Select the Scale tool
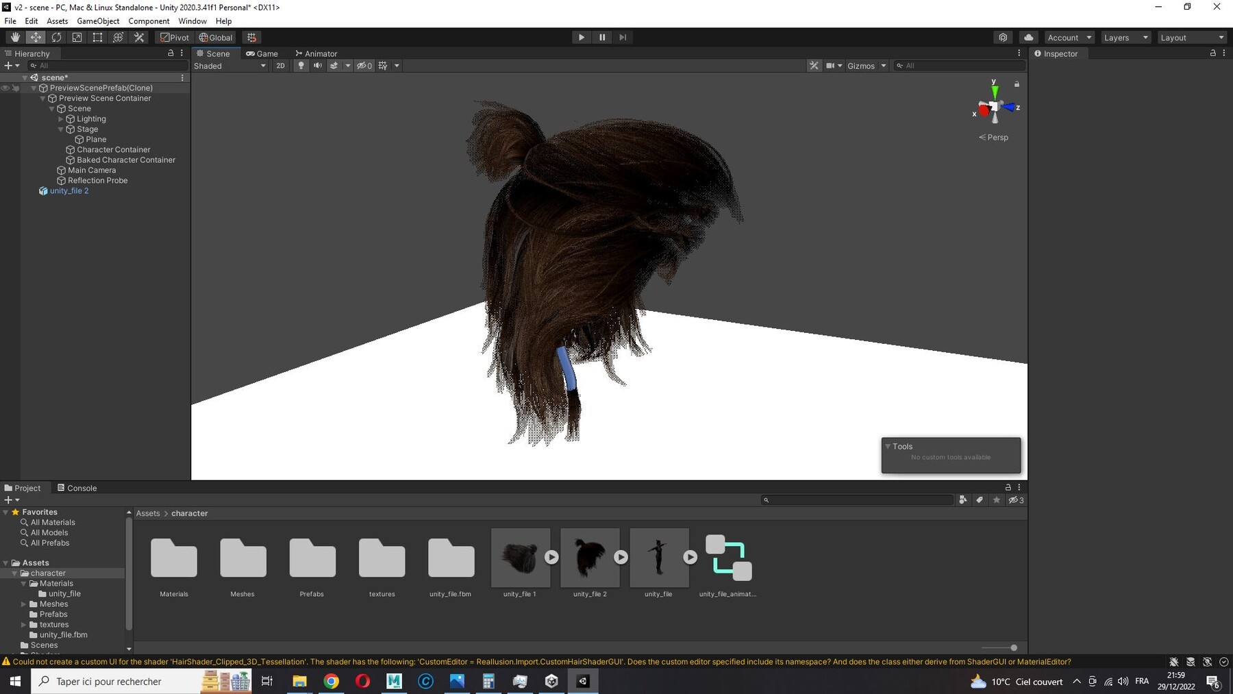This screenshot has width=1233, height=694. pos(77,38)
